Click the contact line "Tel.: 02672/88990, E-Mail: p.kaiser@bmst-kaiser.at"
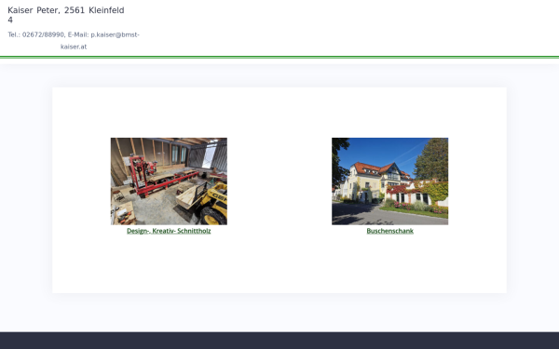The image size is (559, 349). pos(74,41)
